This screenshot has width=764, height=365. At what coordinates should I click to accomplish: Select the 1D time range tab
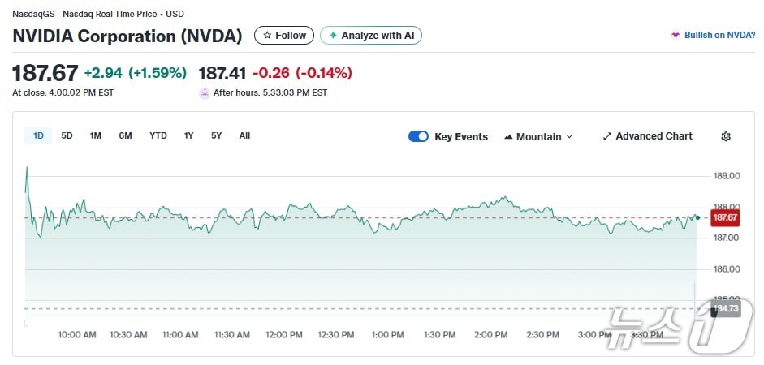coord(38,135)
